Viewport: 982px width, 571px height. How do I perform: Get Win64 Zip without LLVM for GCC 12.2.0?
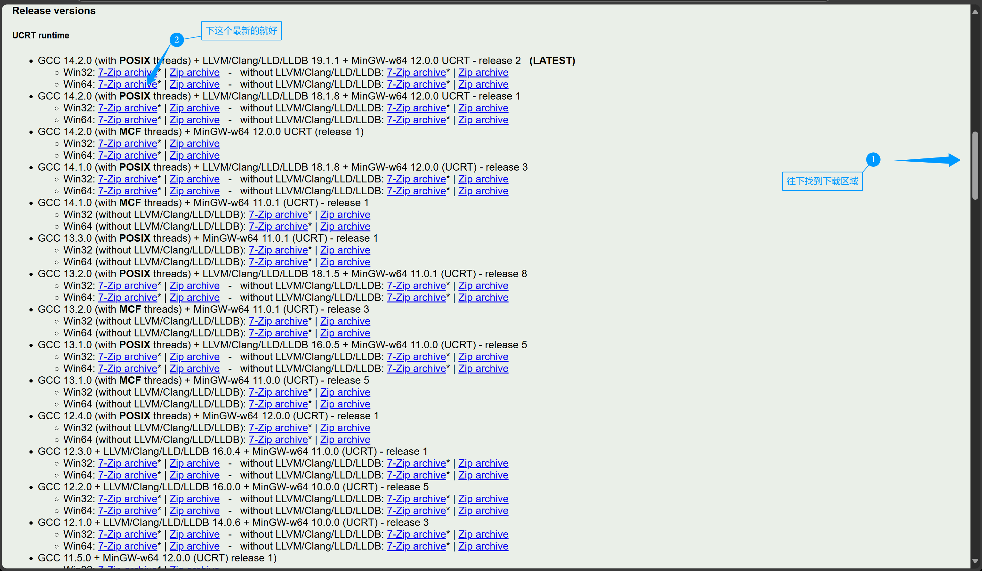point(483,511)
